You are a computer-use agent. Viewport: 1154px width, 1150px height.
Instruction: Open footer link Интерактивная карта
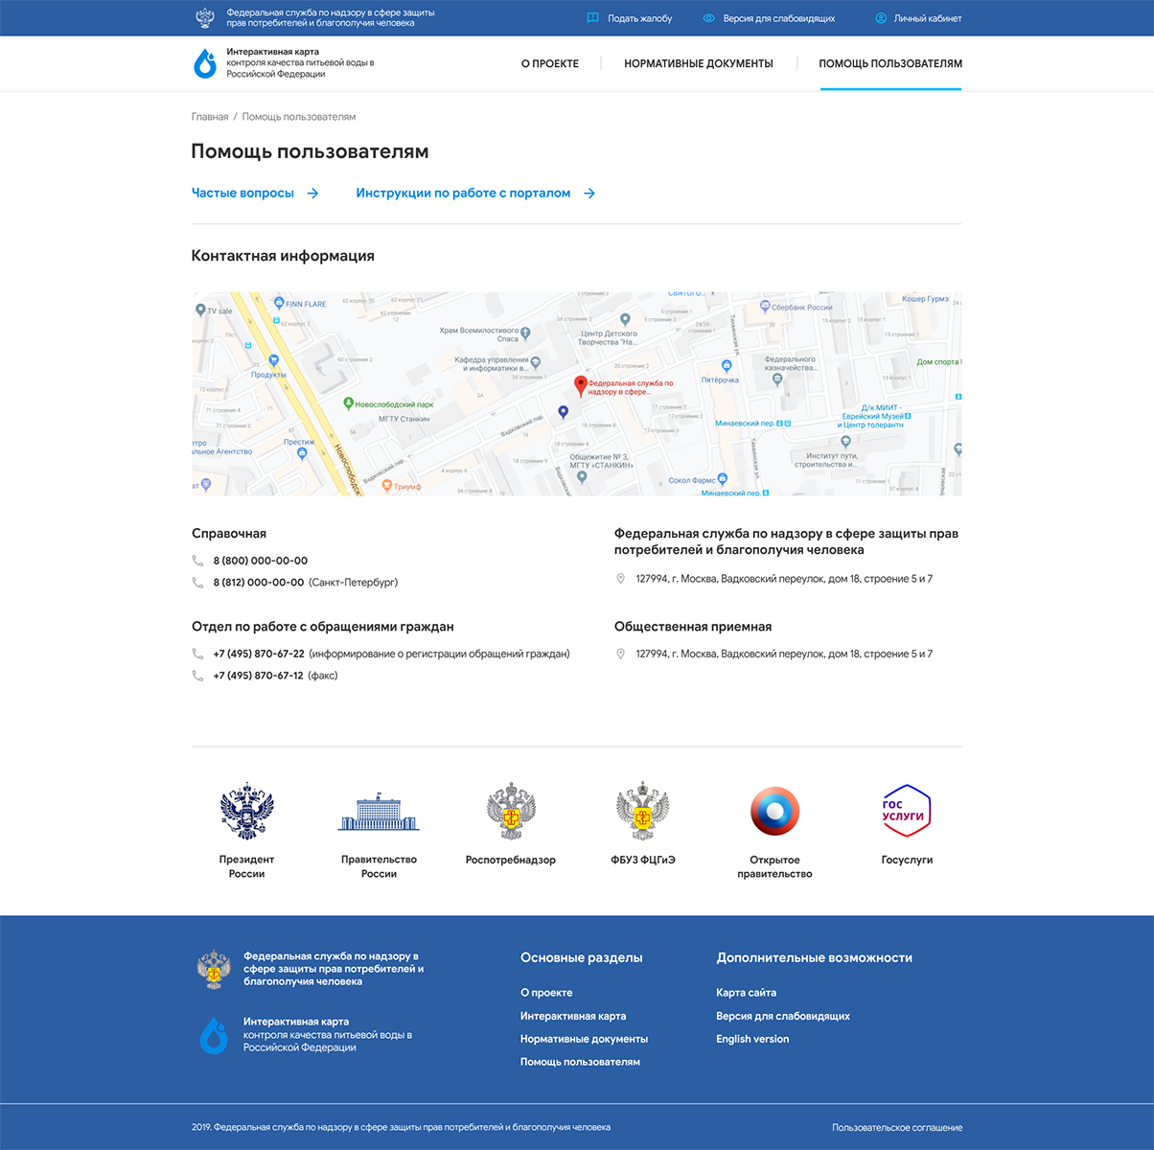point(573,1016)
